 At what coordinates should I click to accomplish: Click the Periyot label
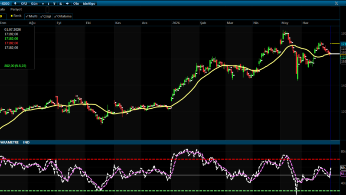pos(16,9)
